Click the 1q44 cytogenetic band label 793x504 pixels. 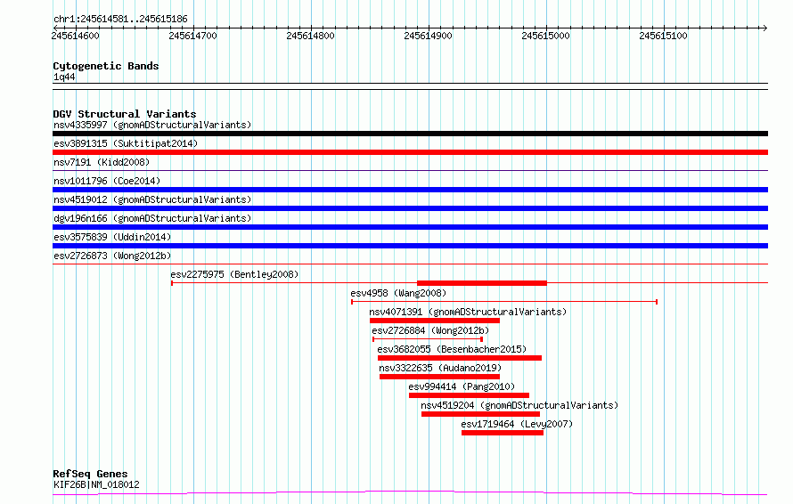click(64, 77)
